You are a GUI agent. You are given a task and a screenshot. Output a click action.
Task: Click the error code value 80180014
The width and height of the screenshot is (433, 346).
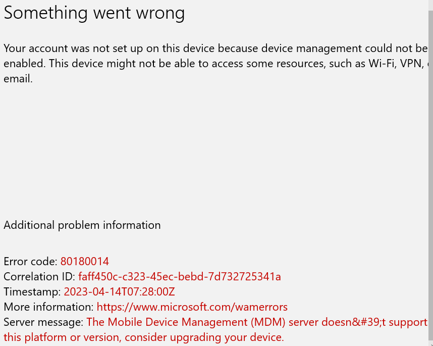[x=84, y=262]
